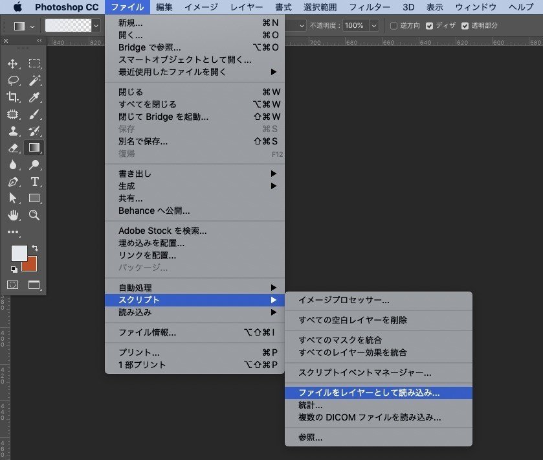The width and height of the screenshot is (543, 460).
Task: Choose 別名で保存... menu item
Action: click(195, 141)
